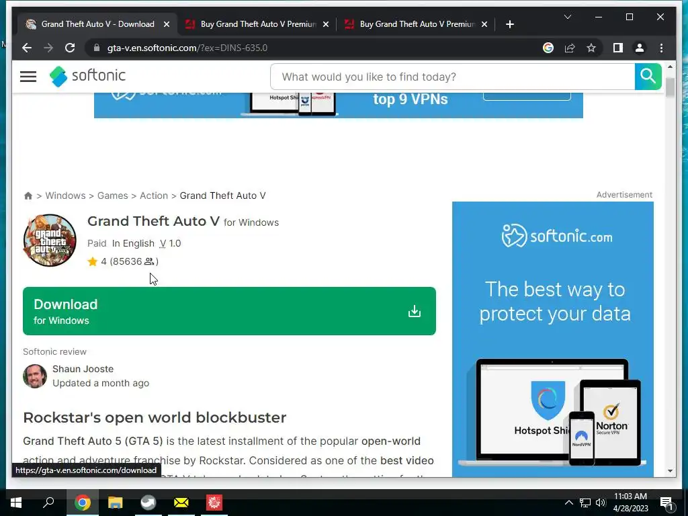Bookmark this page with the star icon
Screen dimensions: 688x516
point(591,48)
